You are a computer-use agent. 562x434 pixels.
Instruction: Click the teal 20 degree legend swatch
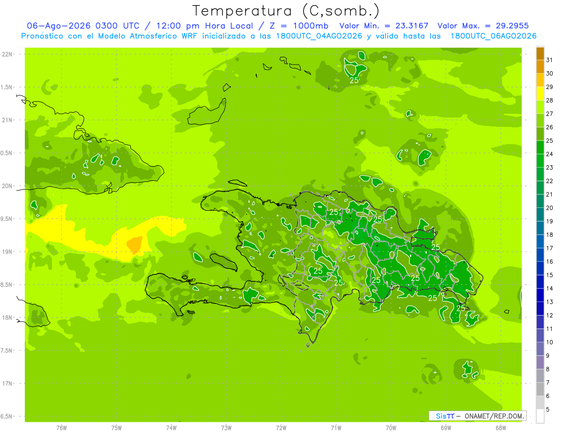tap(540, 201)
